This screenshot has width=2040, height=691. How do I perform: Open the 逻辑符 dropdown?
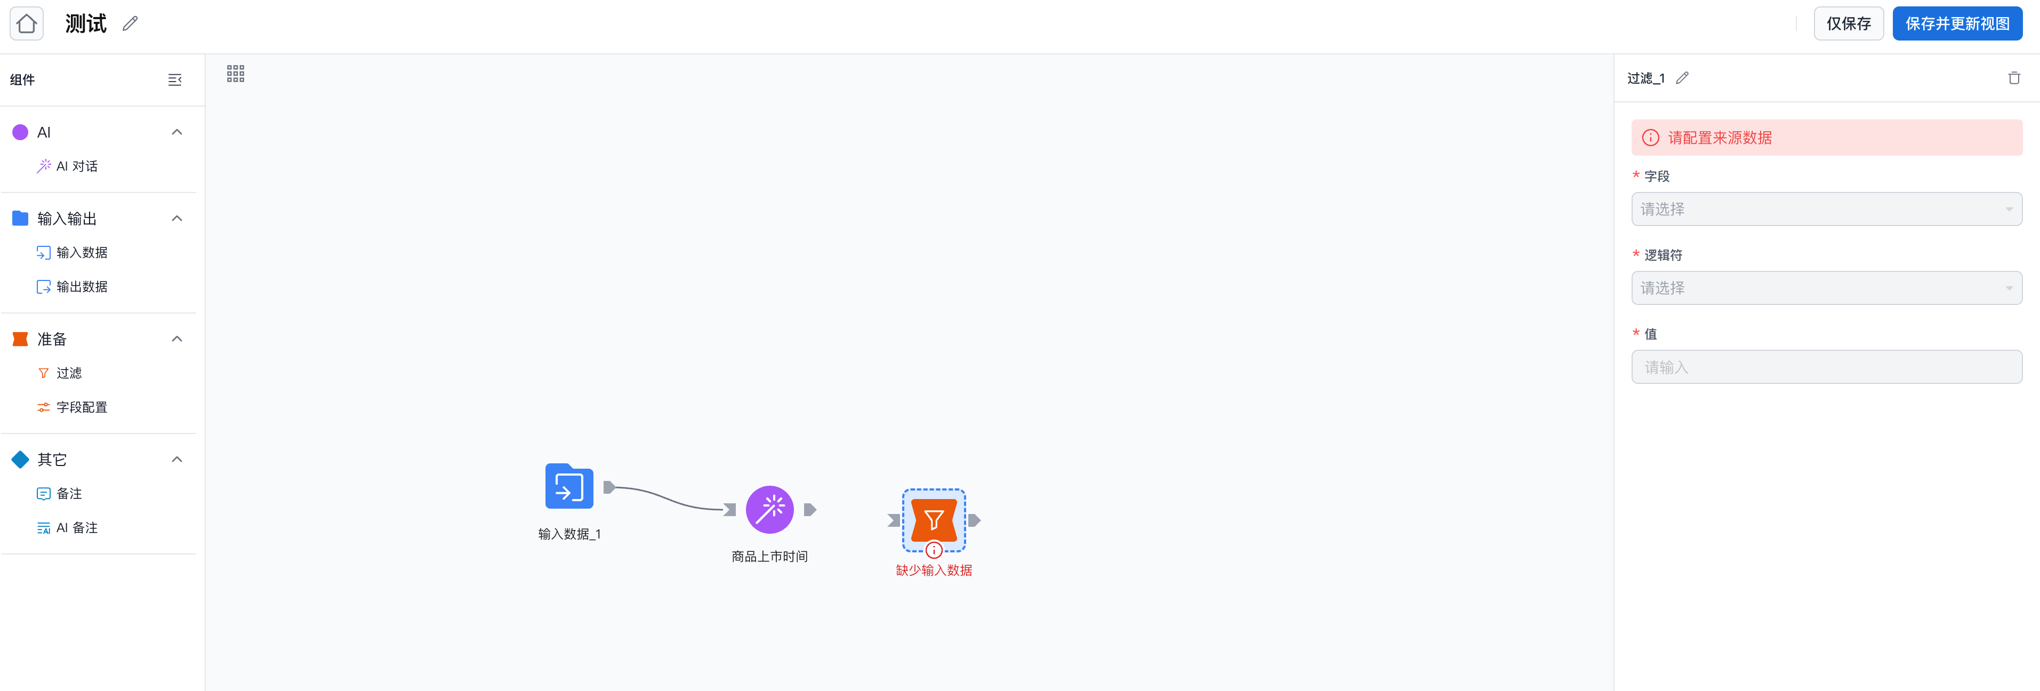pos(1825,288)
